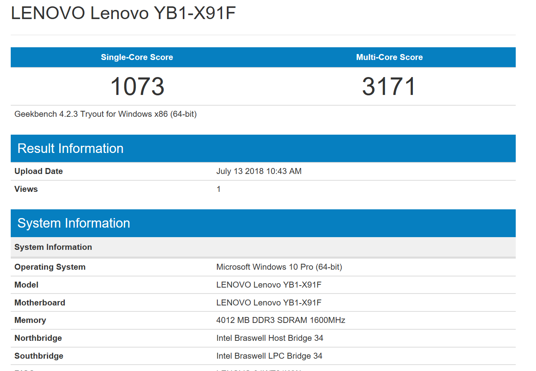Click the Views label
The height and width of the screenshot is (371, 536).
pyautogui.click(x=26, y=189)
